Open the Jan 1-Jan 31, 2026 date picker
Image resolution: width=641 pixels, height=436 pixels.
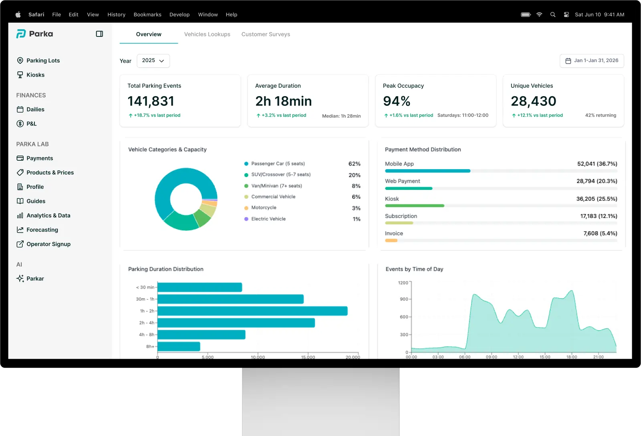coord(592,61)
